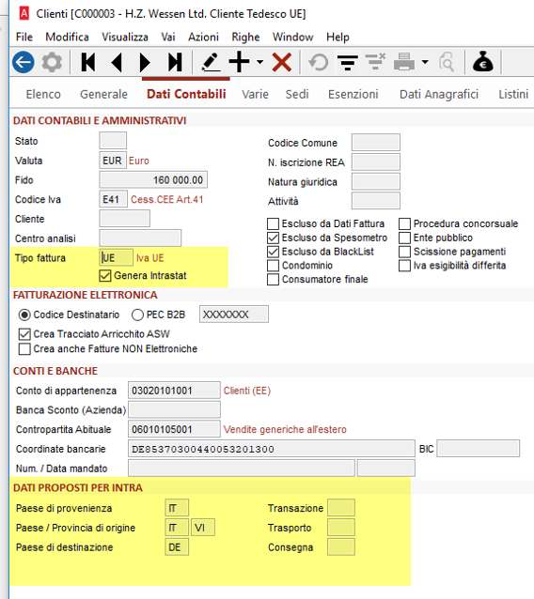534x599 pixels.
Task: Uncheck the Genera Intrastat checkbox
Action: click(x=104, y=275)
